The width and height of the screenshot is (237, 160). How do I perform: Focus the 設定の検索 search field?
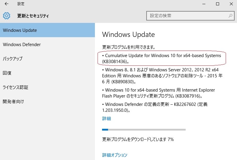tap(190, 16)
